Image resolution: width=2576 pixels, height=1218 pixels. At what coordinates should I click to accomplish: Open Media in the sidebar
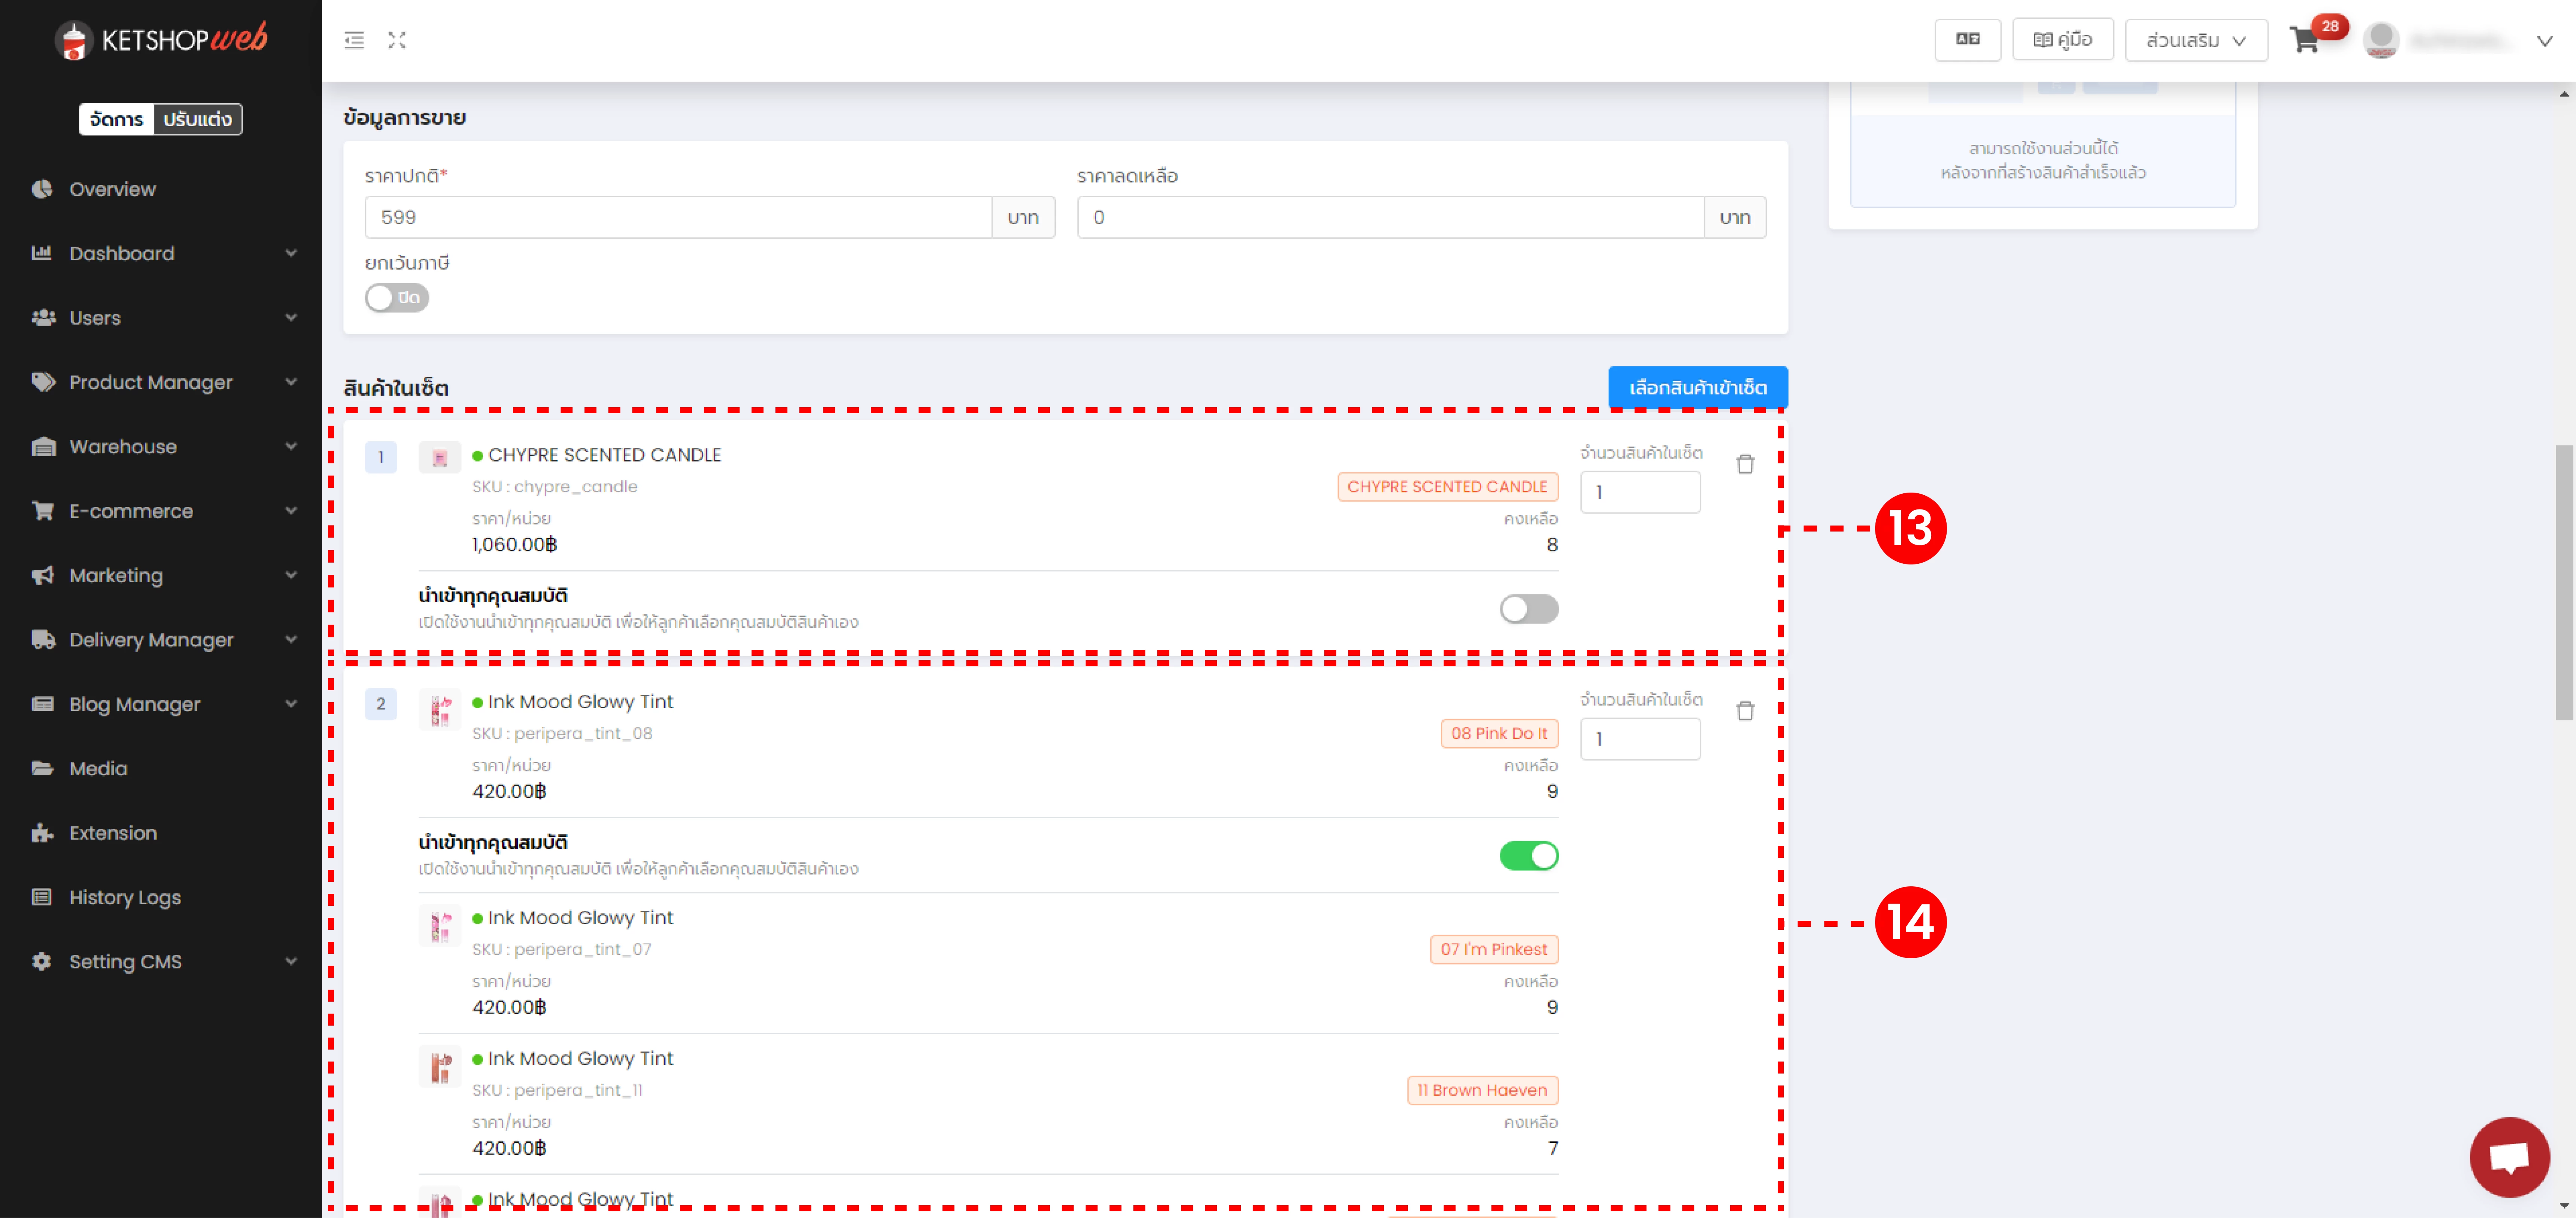(161, 768)
